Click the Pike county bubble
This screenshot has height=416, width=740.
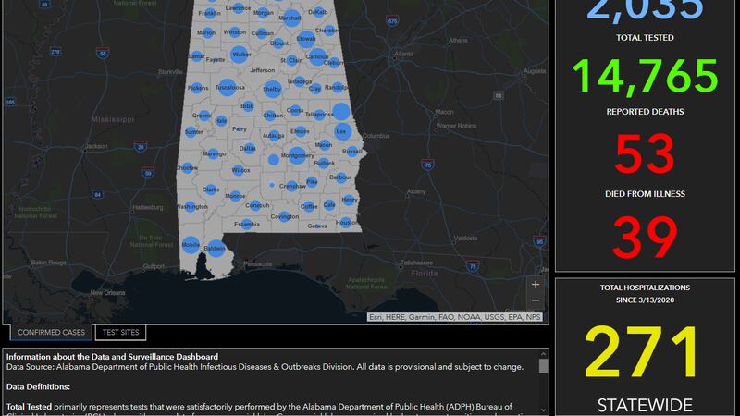[312, 181]
